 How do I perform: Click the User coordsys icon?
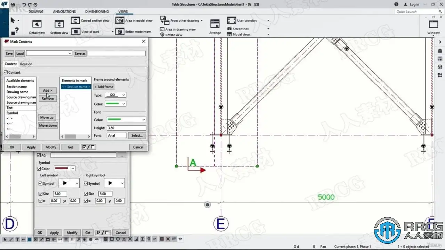click(x=232, y=20)
